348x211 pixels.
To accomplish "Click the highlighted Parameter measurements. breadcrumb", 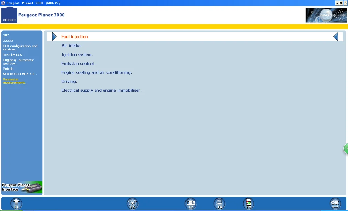I will 15,81.
